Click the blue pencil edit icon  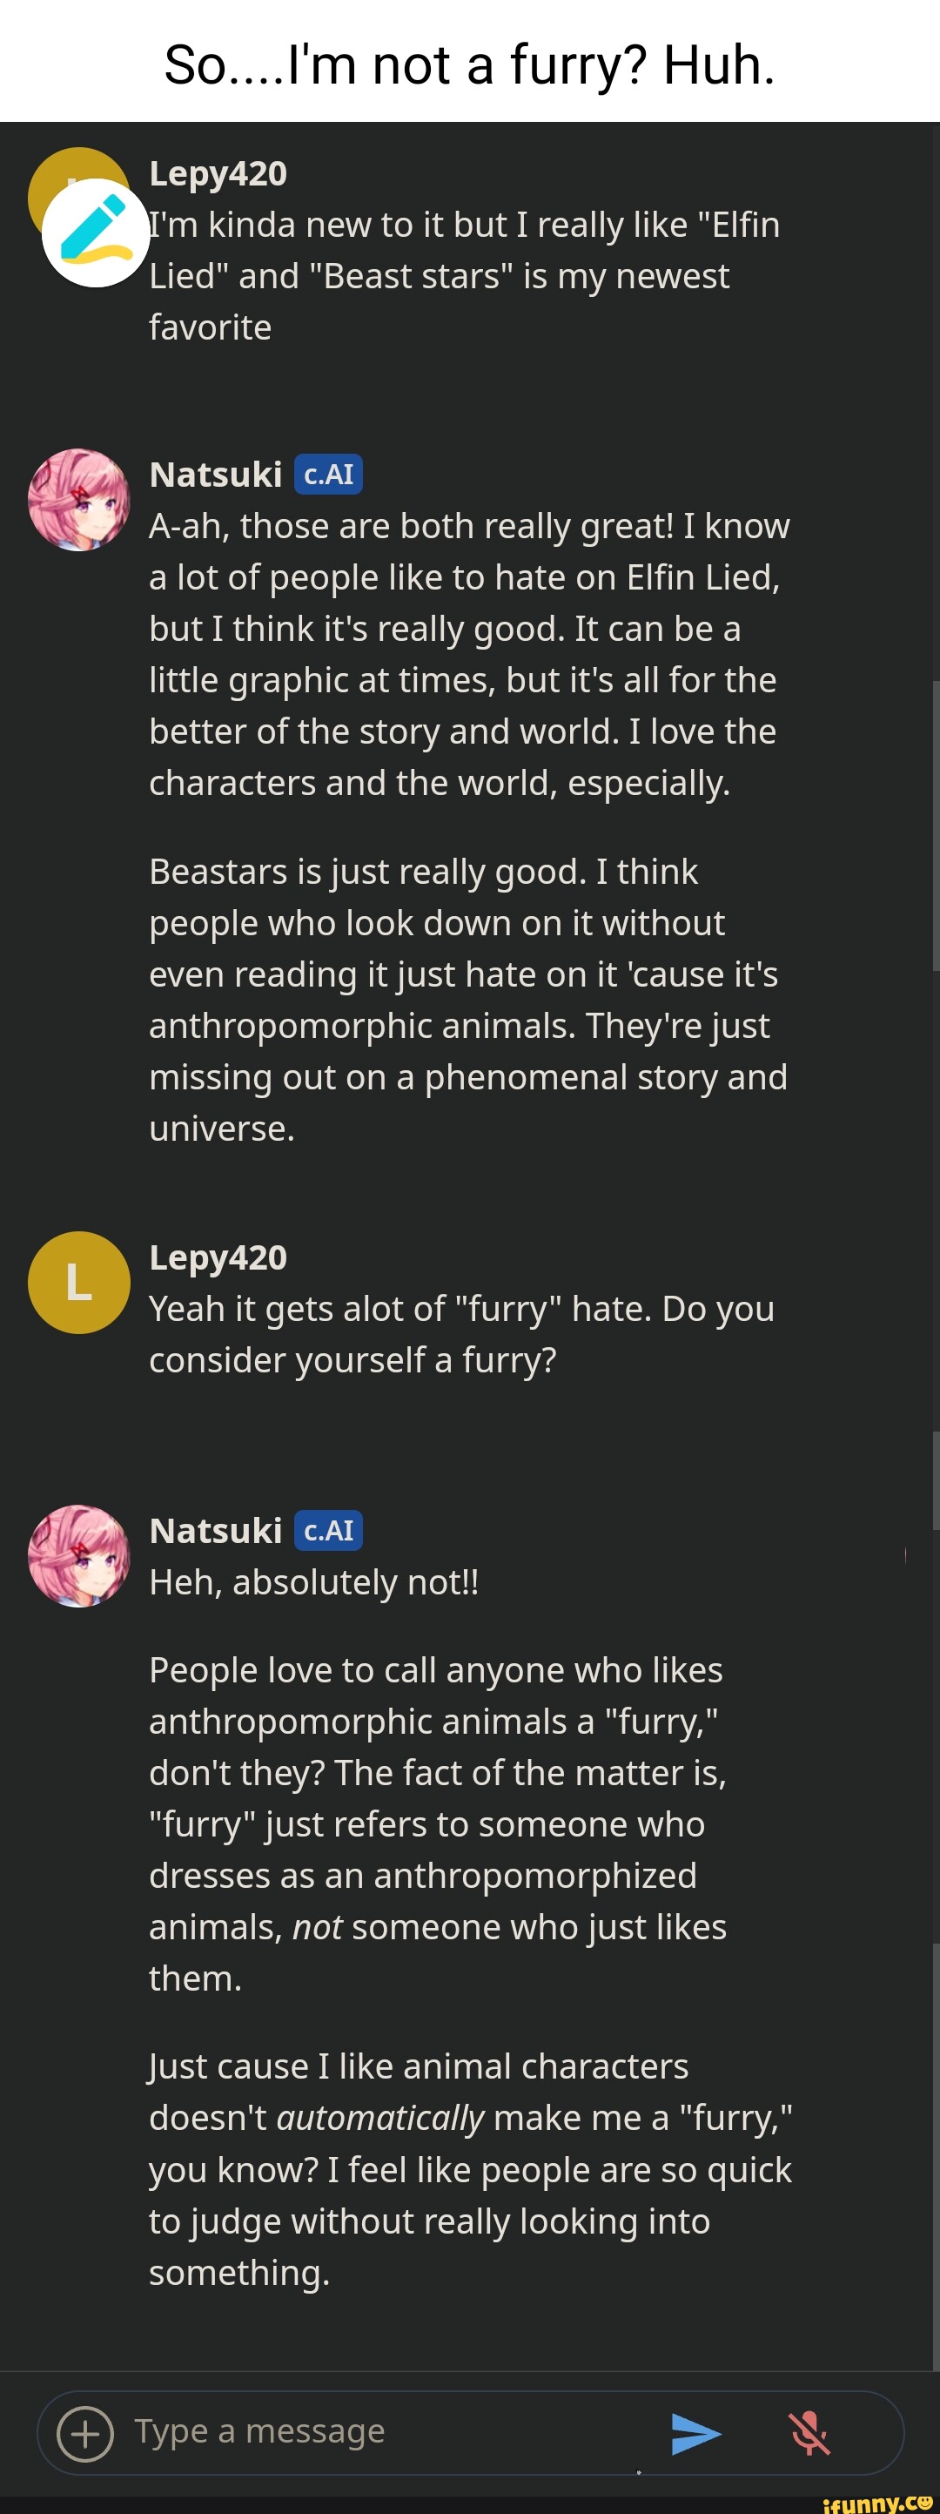coord(96,233)
